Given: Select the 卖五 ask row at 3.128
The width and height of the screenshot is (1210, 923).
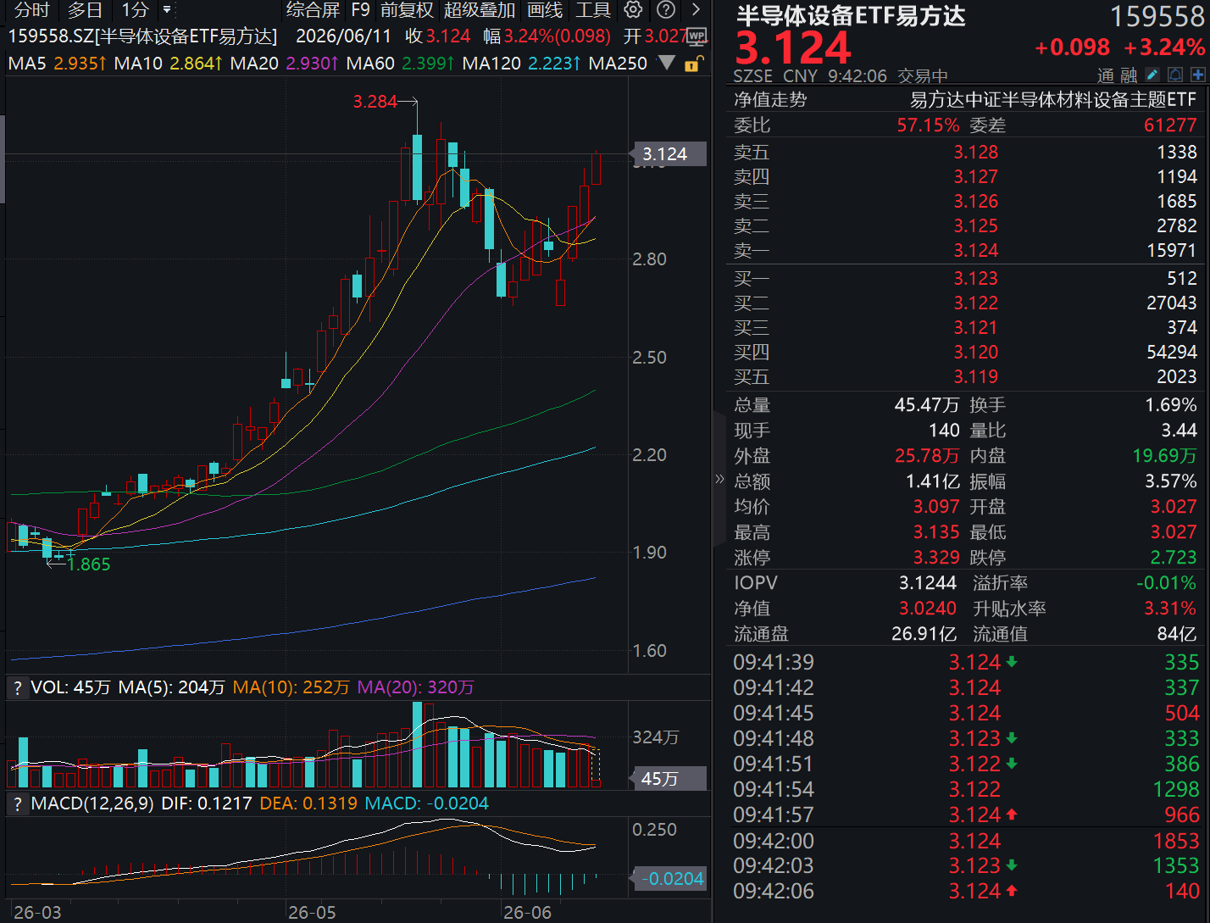Looking at the screenshot, I should [965, 152].
